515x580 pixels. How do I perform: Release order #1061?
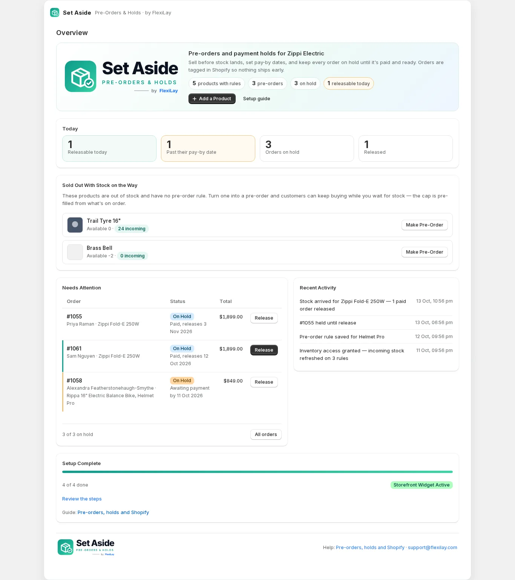(264, 350)
